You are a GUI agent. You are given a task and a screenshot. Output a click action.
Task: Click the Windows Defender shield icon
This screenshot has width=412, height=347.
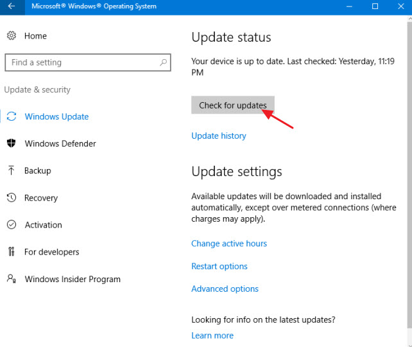click(11, 143)
